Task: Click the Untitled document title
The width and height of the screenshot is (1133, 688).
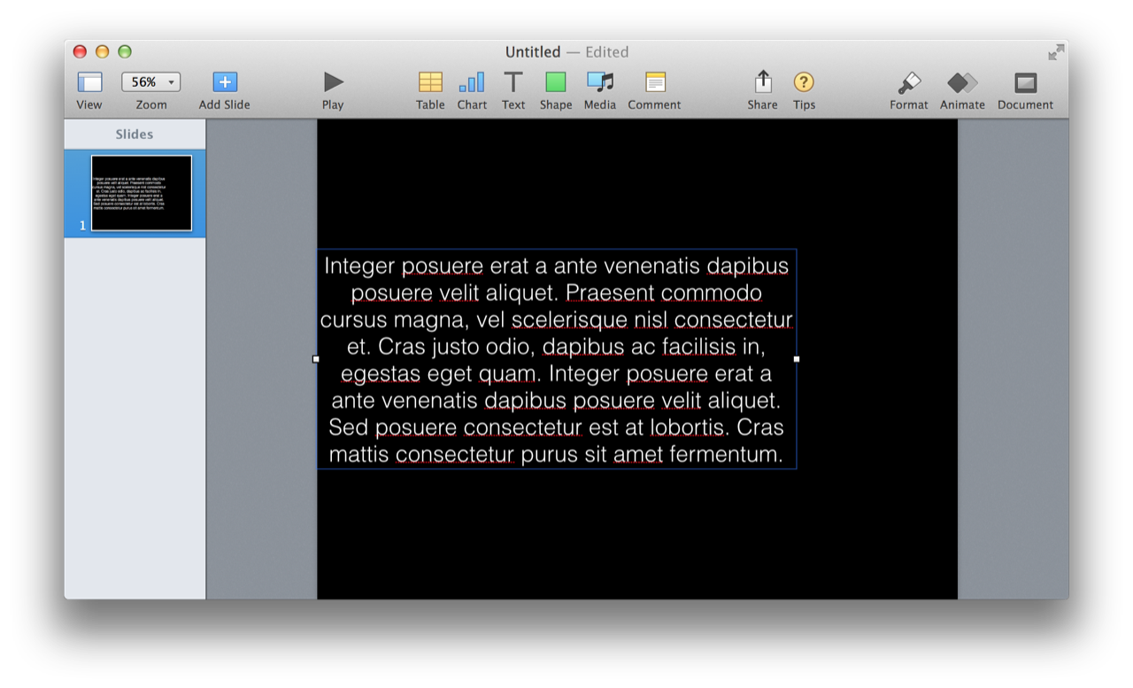Action: (x=532, y=52)
